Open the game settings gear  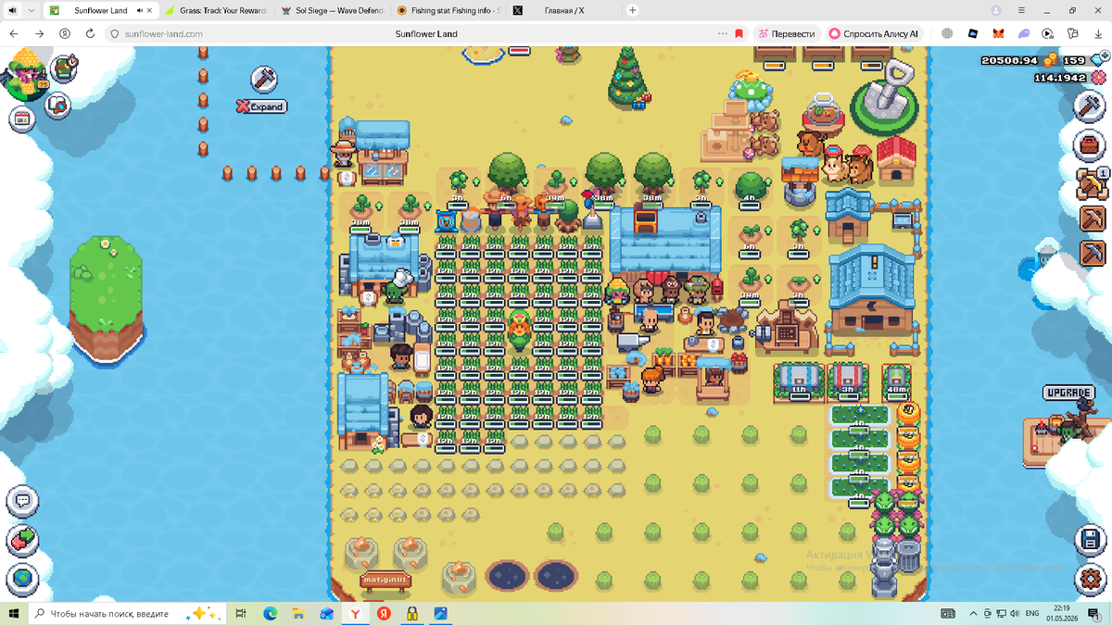click(1092, 579)
